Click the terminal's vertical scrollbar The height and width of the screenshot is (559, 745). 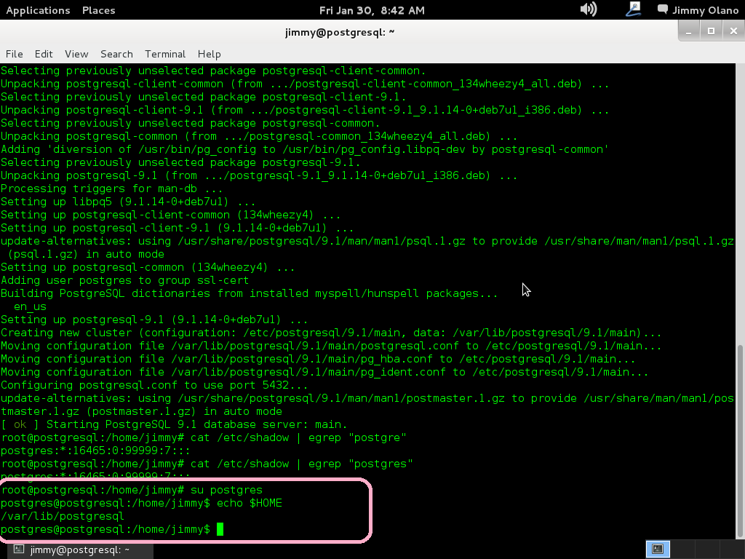pos(740,437)
